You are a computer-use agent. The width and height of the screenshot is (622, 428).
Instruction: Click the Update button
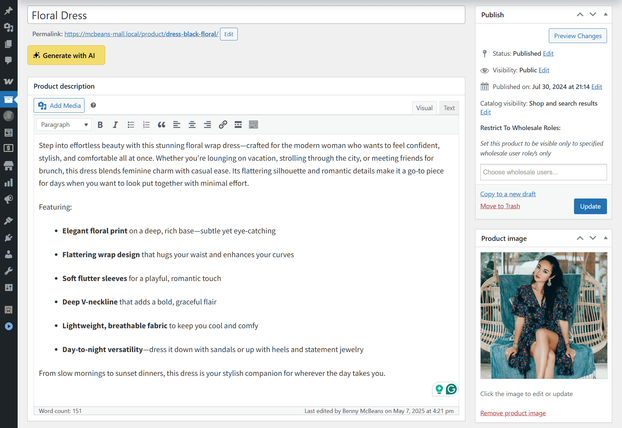(590, 206)
